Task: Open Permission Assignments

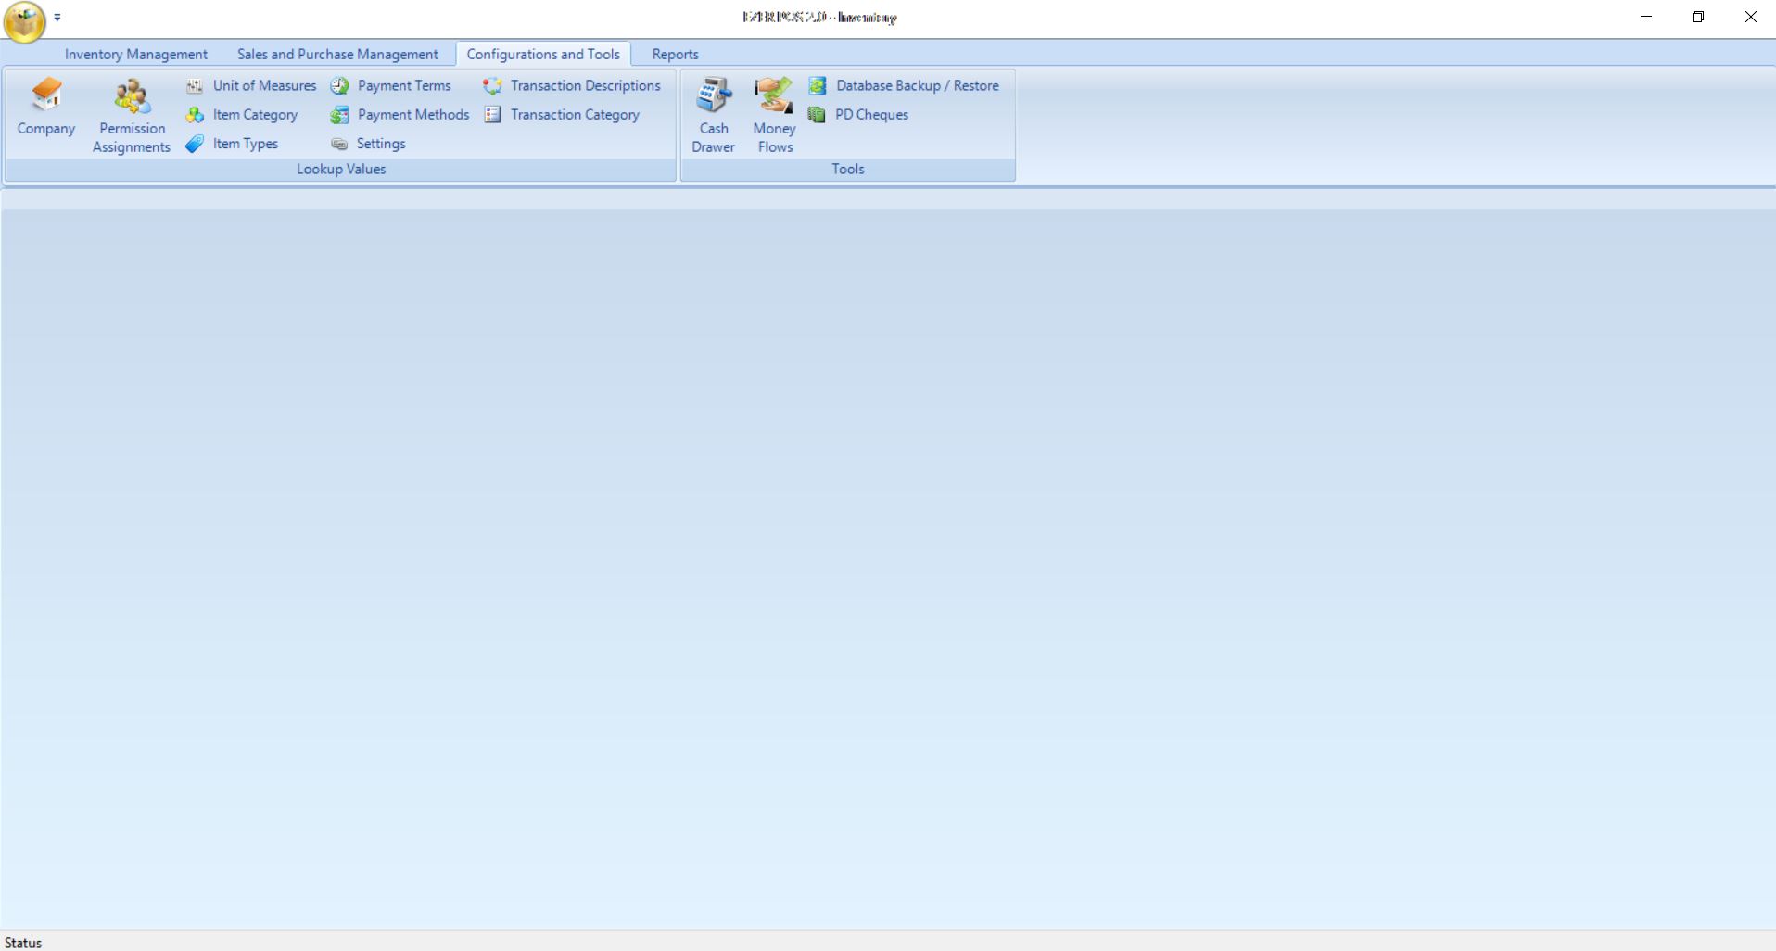Action: [132, 116]
